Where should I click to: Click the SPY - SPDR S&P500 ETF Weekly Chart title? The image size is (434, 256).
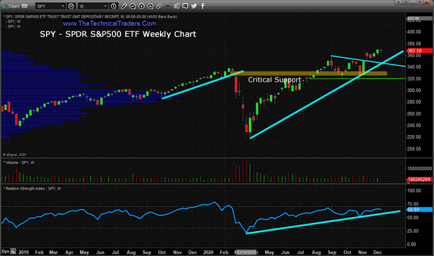click(118, 34)
